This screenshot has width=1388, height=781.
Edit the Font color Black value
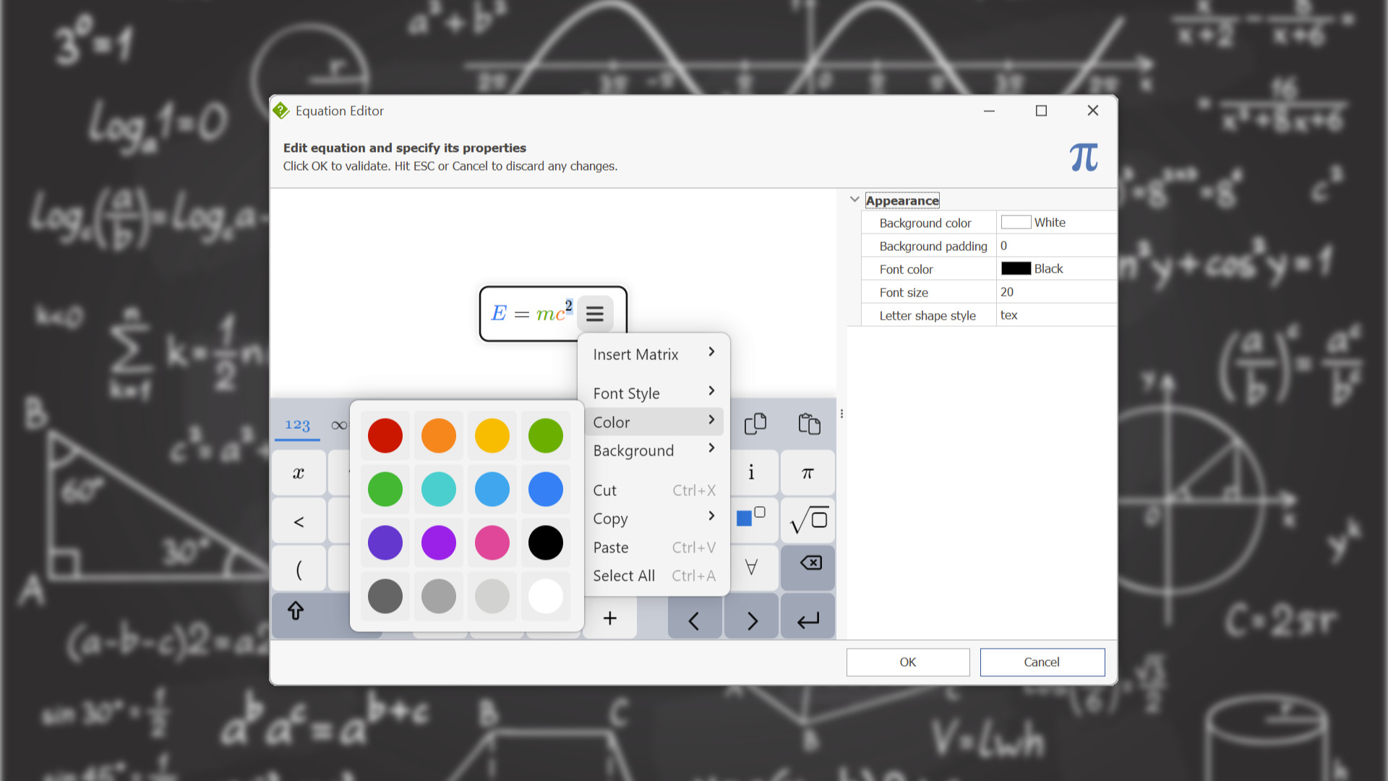coord(1056,269)
